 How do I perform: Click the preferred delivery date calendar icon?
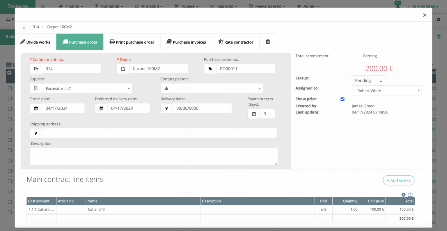pyautogui.click(x=101, y=108)
